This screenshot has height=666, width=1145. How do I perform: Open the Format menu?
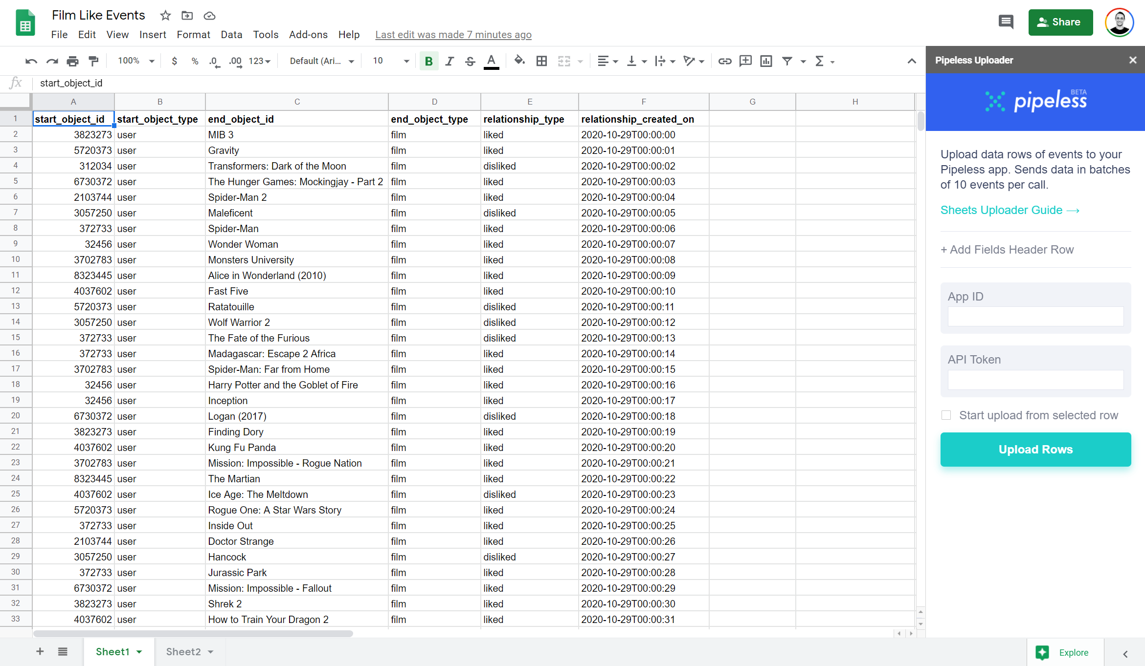click(x=193, y=35)
